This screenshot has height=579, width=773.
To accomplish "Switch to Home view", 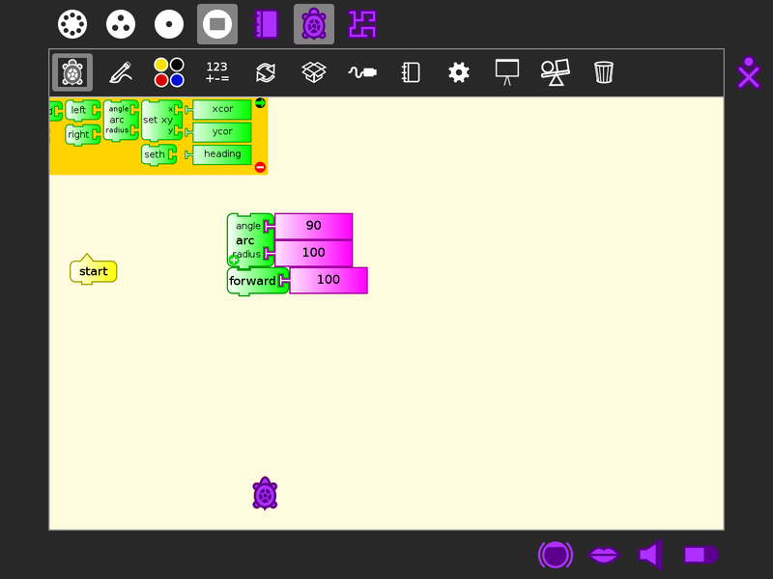I will (x=169, y=24).
